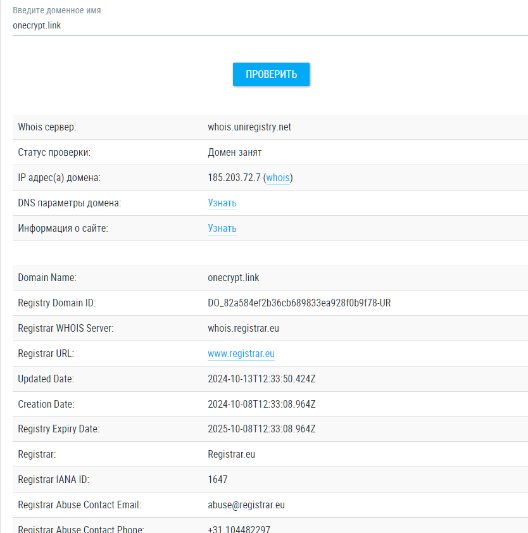Click Узнать link for Информация о сайте
Viewport: 528px width, 533px height.
222,228
